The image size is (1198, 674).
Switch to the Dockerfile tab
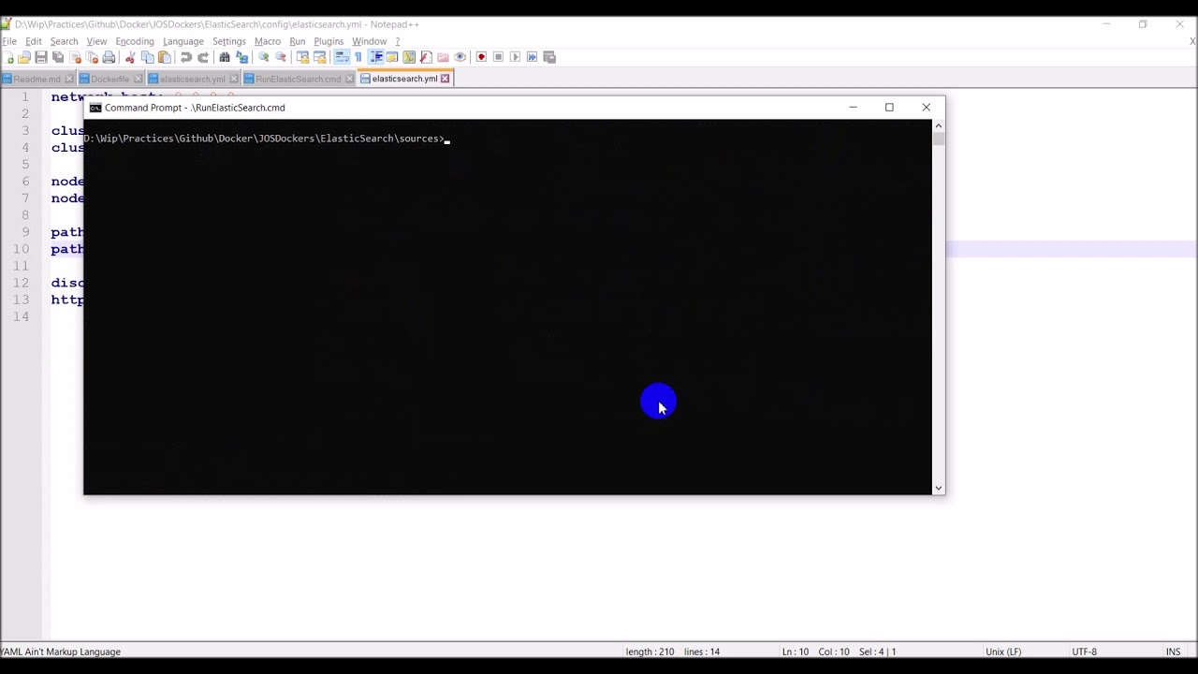[109, 79]
